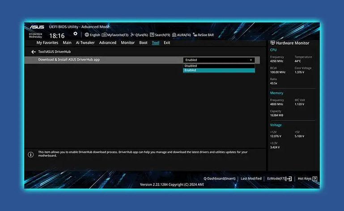The height and width of the screenshot is (211, 344).
Task: Switch to the Main tab
Action: (x=67, y=43)
